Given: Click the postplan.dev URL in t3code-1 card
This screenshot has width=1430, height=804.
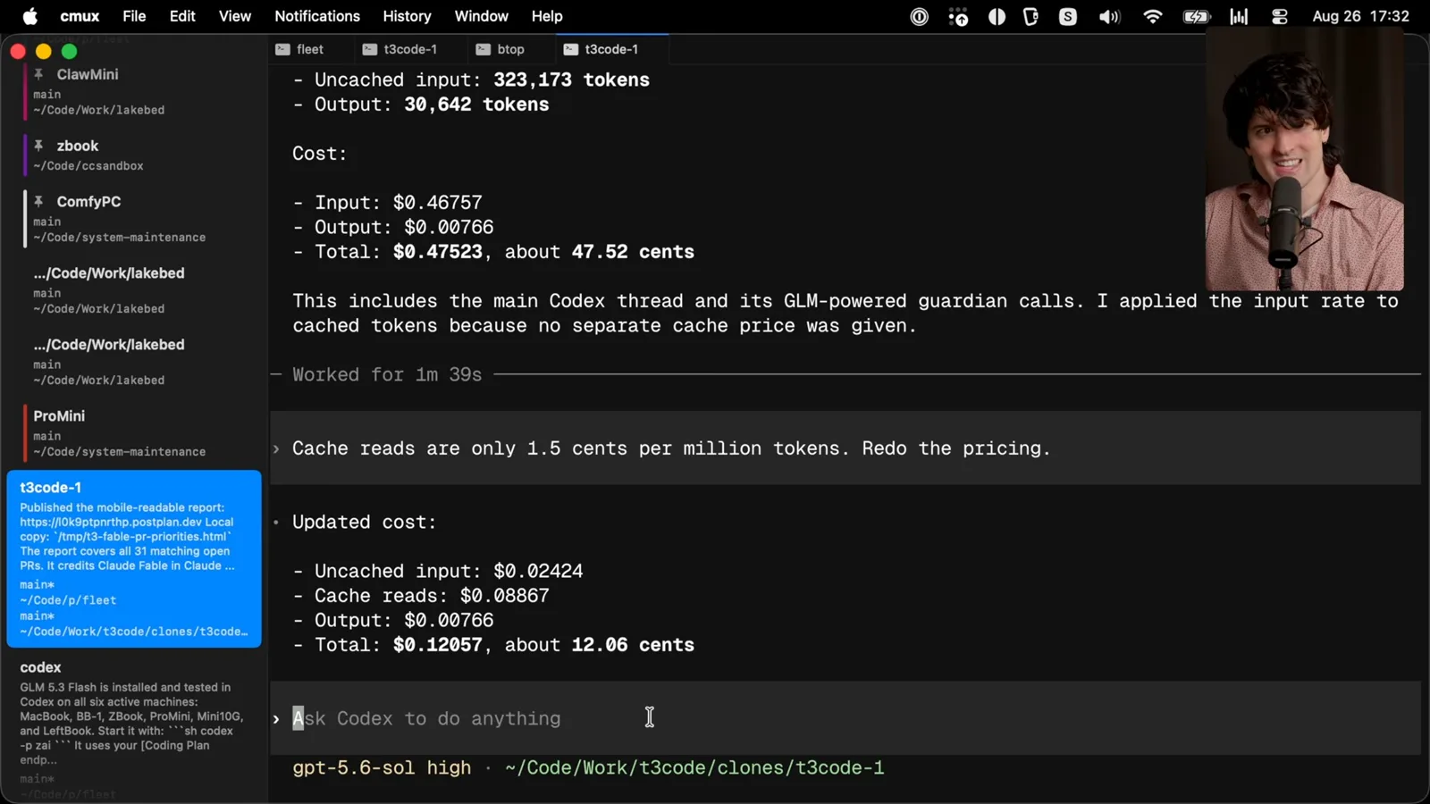Looking at the screenshot, I should (x=127, y=522).
